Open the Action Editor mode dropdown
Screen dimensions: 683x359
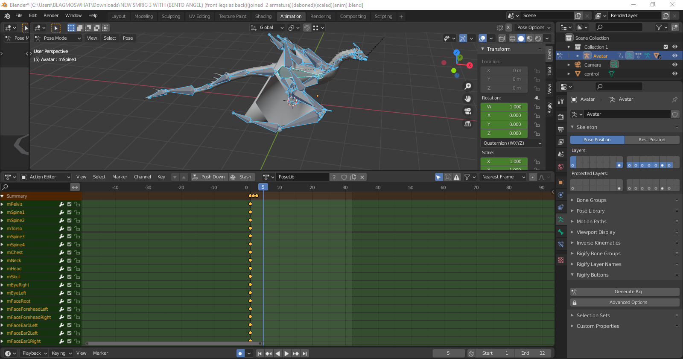point(46,177)
